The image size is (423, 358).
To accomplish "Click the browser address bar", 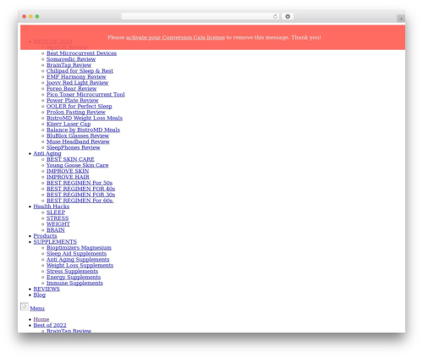I will 201,17.
